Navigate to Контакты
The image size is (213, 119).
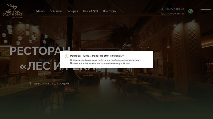point(110,11)
